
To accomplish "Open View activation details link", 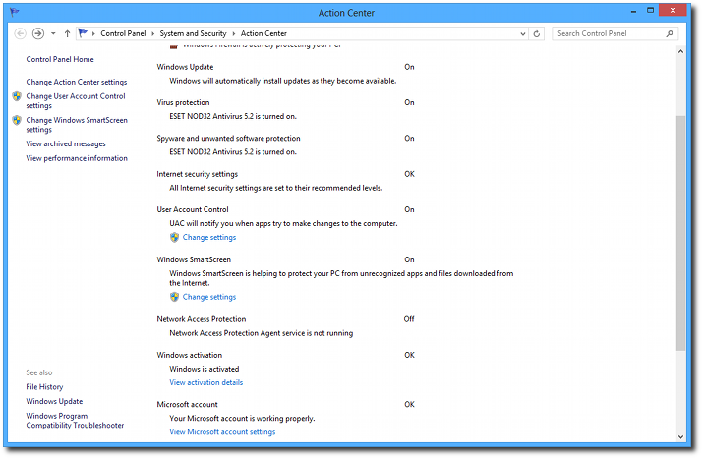I will 205,382.
